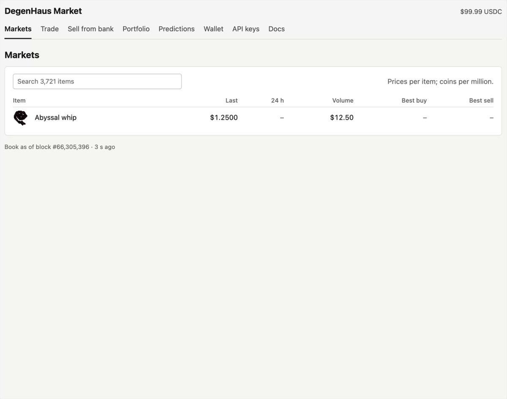The height and width of the screenshot is (399, 507).
Task: View the Predictions tab
Action: coord(177,29)
